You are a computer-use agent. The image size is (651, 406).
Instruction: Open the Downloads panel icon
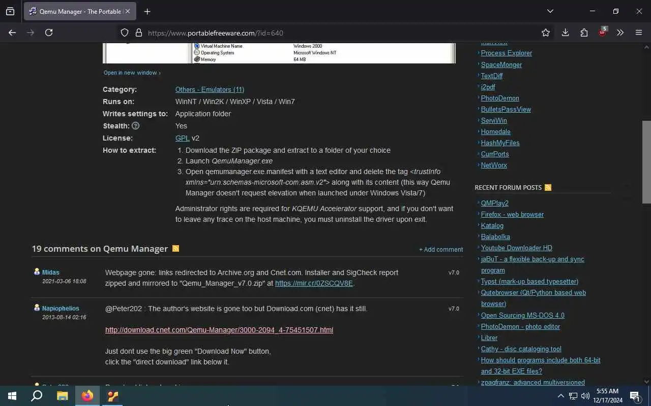[x=565, y=32]
